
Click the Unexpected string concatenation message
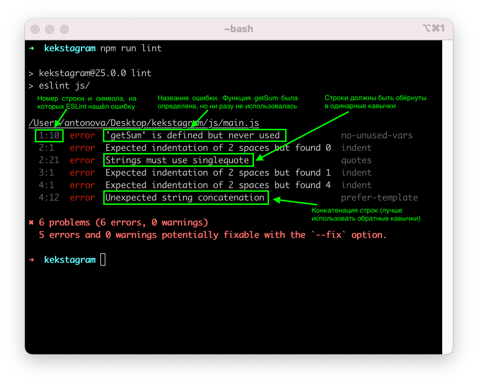tap(186, 198)
